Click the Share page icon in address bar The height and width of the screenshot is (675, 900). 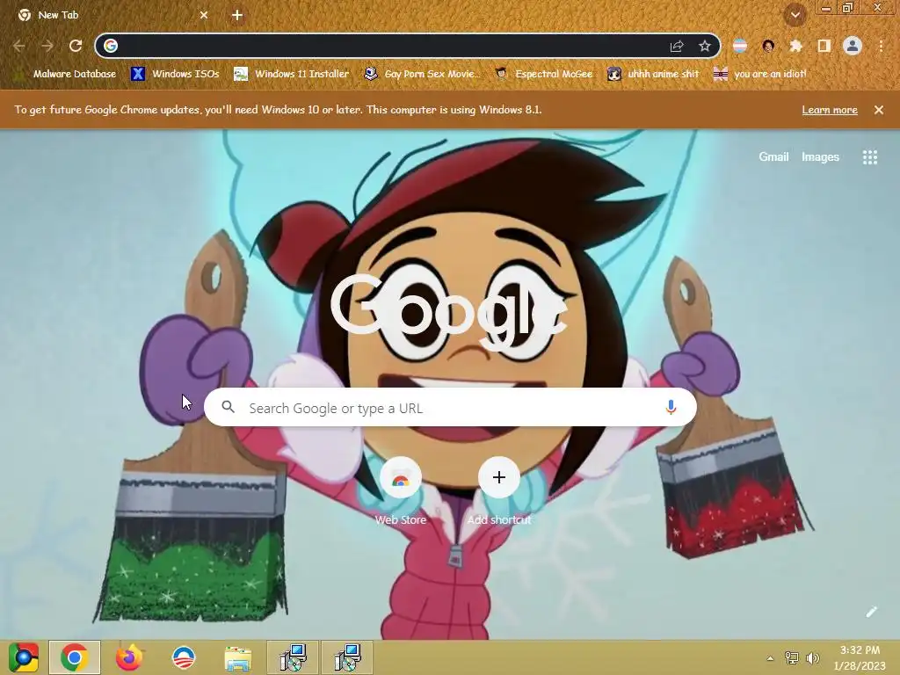click(677, 46)
